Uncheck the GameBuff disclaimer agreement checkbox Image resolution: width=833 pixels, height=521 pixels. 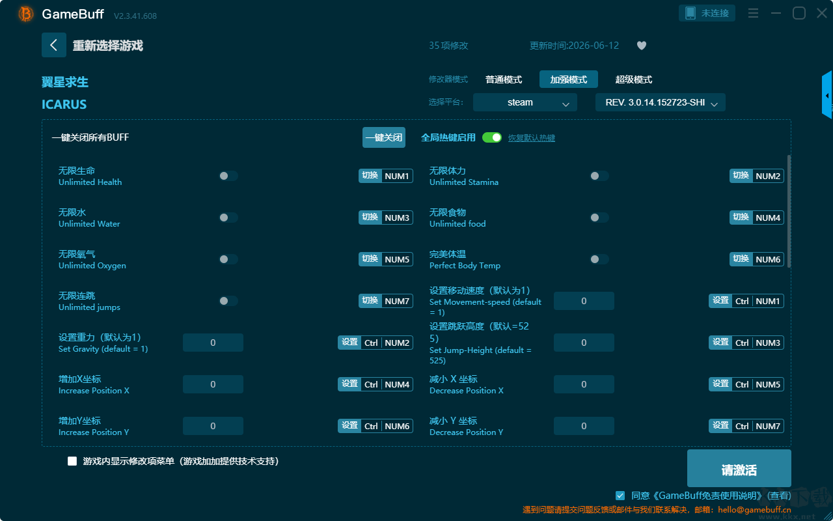click(620, 496)
